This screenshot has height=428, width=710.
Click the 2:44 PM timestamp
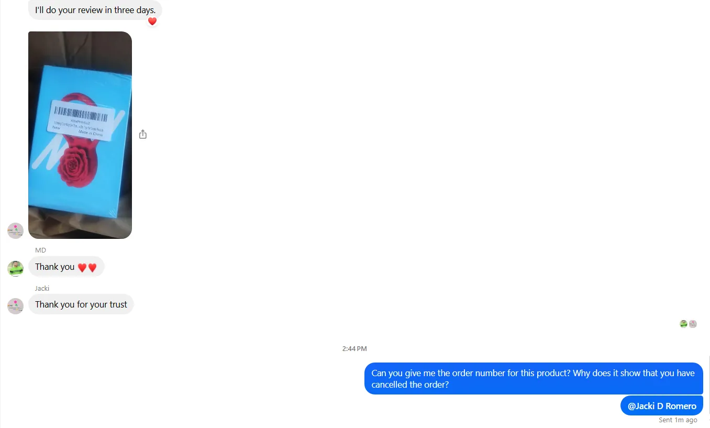pos(354,348)
